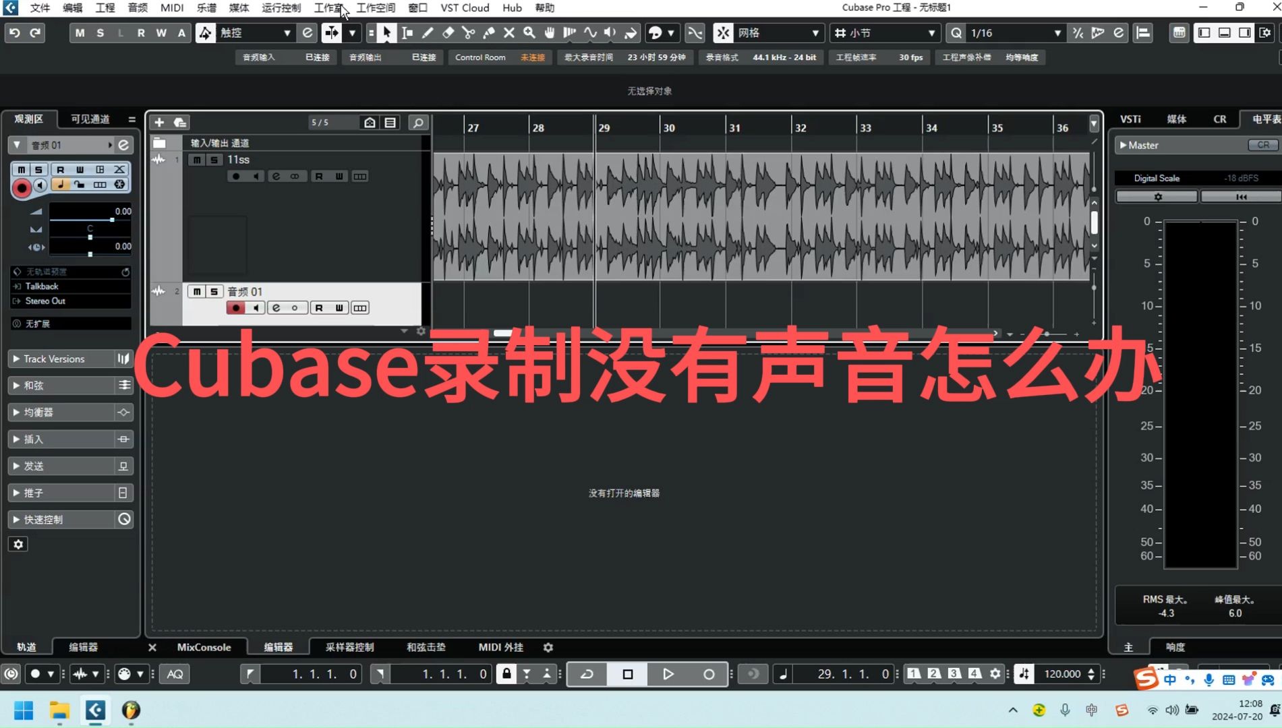Click the Redo arrow in toolbar

pos(35,32)
